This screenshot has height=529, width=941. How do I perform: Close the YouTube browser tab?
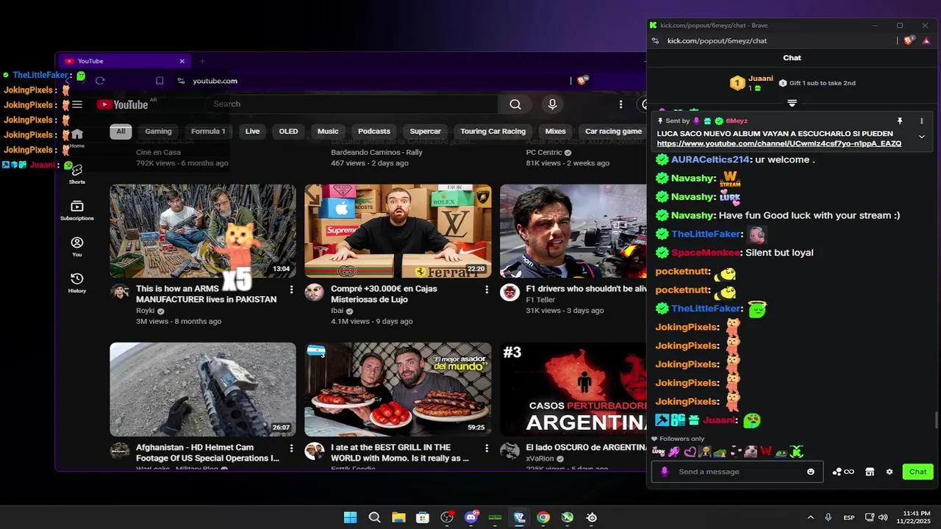coord(182,61)
